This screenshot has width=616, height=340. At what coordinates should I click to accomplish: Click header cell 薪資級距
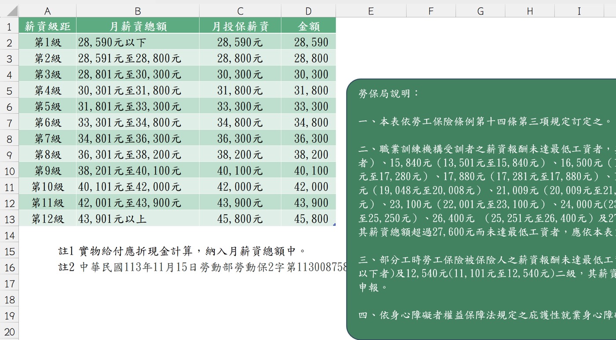click(48, 26)
